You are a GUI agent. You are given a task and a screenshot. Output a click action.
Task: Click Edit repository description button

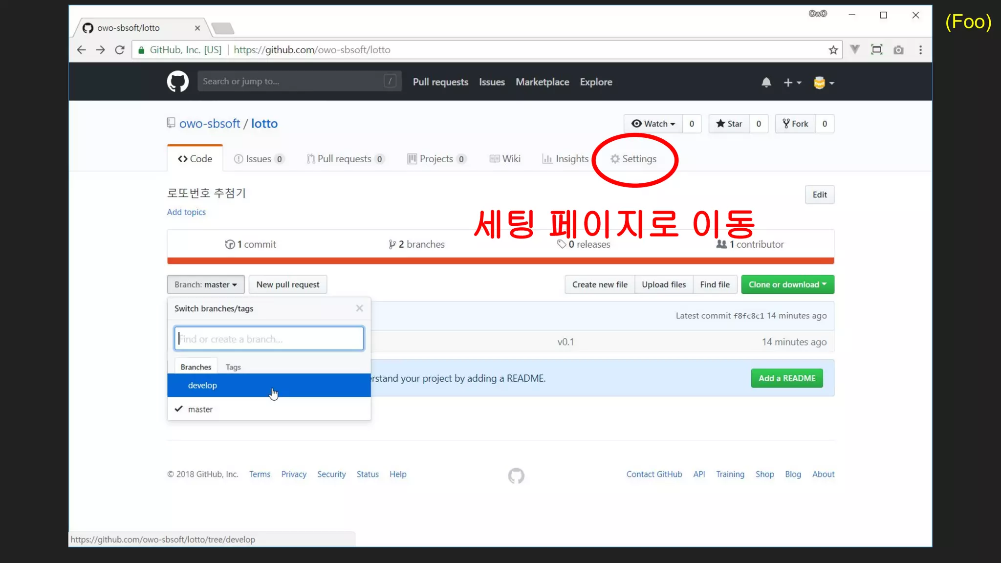click(820, 195)
